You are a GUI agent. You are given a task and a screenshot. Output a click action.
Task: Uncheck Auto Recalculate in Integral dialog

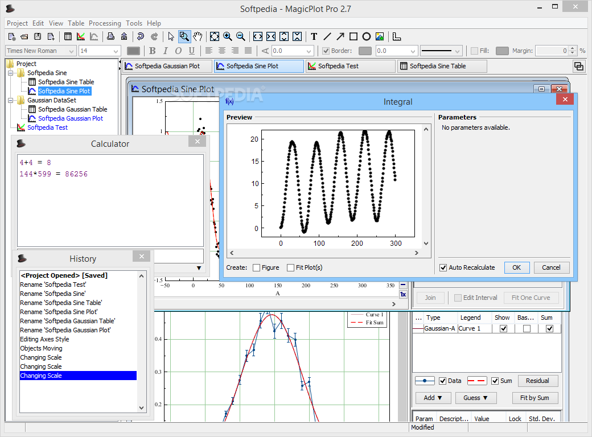pyautogui.click(x=443, y=267)
